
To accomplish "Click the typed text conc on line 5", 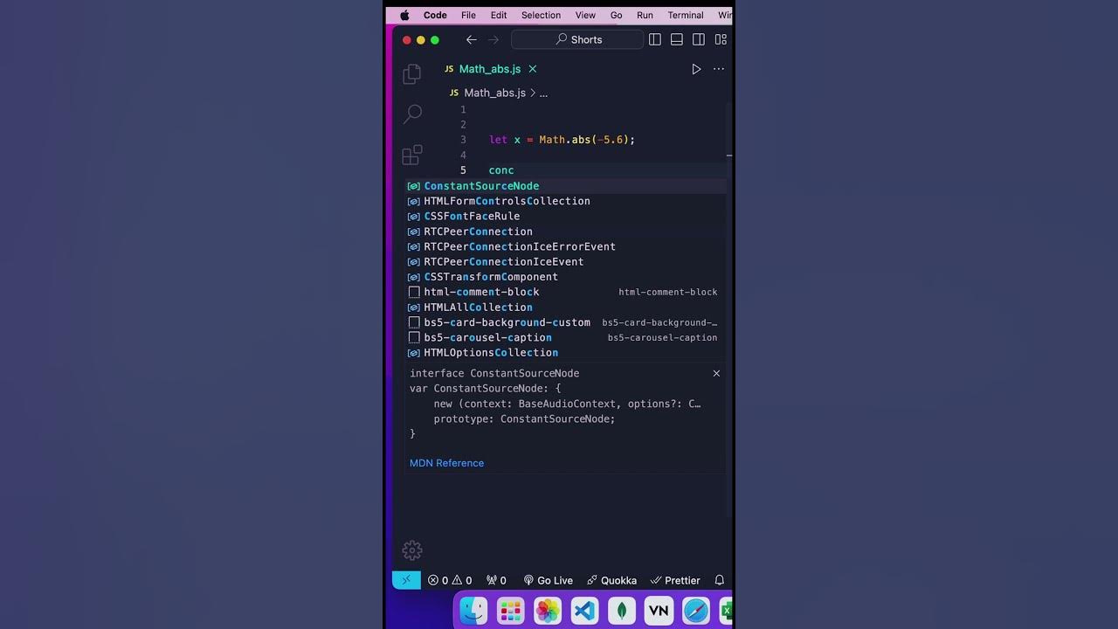I will (x=501, y=170).
